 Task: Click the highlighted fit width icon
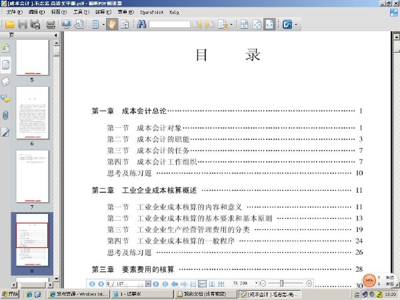[x=269, y=25]
